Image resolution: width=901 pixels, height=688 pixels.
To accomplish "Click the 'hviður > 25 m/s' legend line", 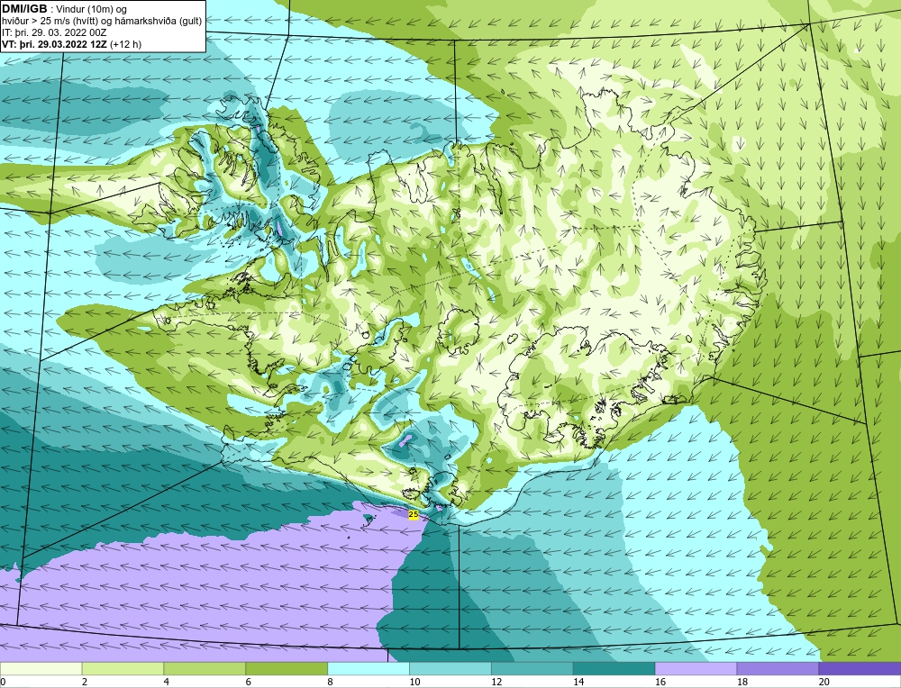I will coord(102,22).
